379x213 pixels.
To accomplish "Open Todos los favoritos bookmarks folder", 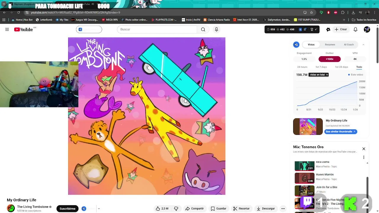I will pyautogui.click(x=364, y=20).
